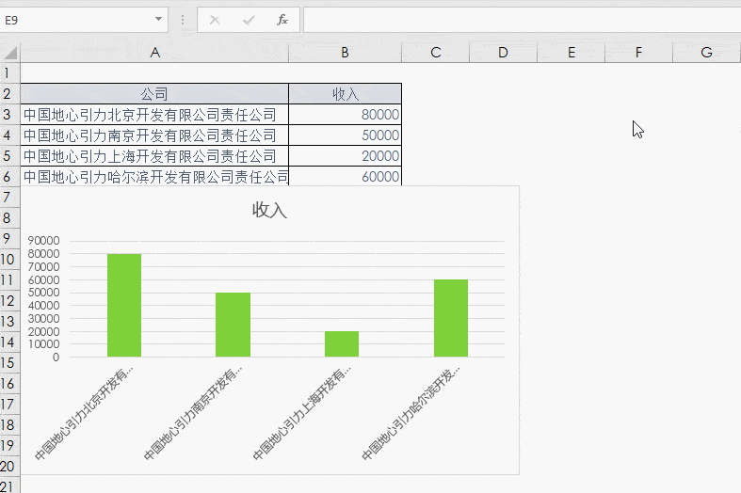Select column G header
741x493 pixels.
pyautogui.click(x=706, y=53)
